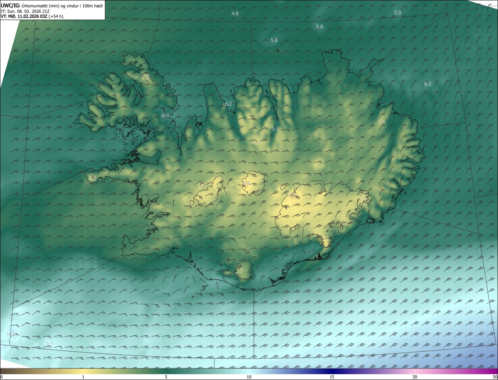Click the colorbar tick label '1'

click(x=83, y=377)
